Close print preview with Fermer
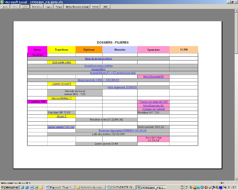This screenshot has width=238, height=190. click(x=96, y=7)
